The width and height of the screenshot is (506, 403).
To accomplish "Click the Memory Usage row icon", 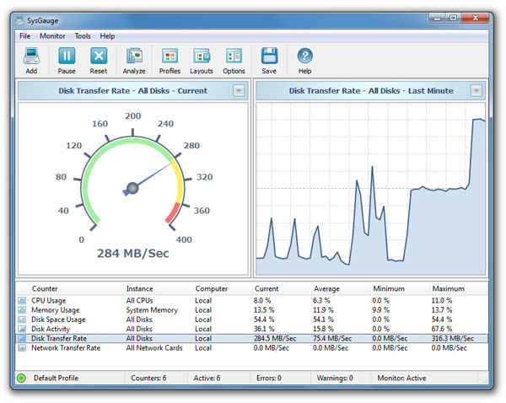I will (22, 310).
